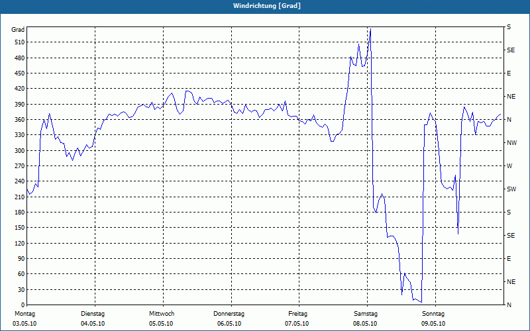Click the 180 y-axis value
Image resolution: width=530 pixels, height=331 pixels.
20,212
